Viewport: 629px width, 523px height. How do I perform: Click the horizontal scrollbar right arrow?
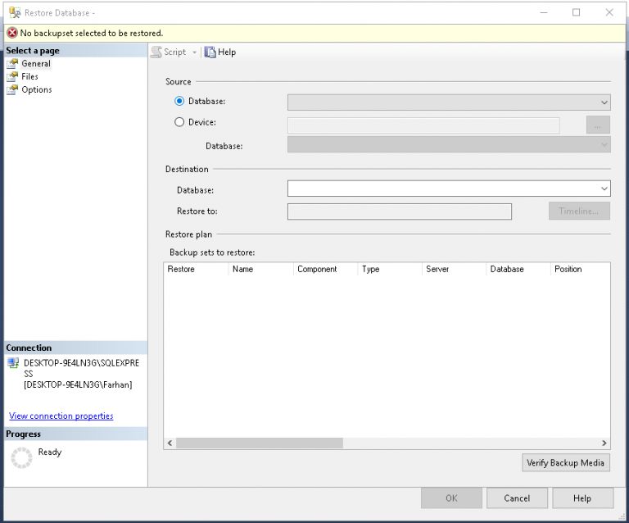[604, 443]
